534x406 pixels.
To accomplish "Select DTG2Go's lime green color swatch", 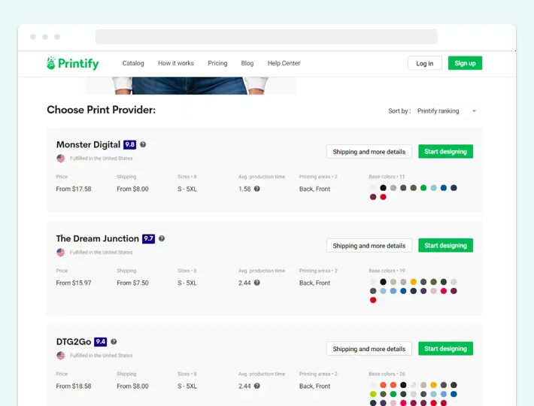I will [x=373, y=394].
